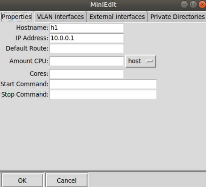The height and width of the screenshot is (187, 206).
Task: Click the Hostname field containing h1
Action: pos(87,28)
